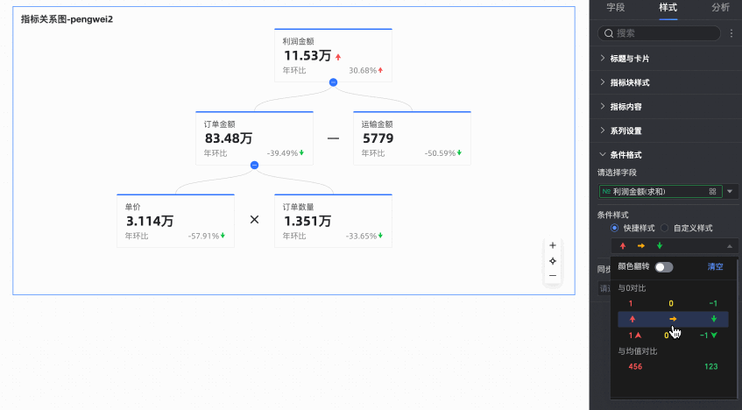This screenshot has height=410, width=742.
Task: Open the 利润金额(求和) field dropdown
Action: (x=661, y=191)
